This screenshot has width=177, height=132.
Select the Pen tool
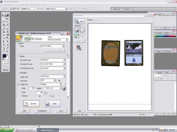pyautogui.click(x=4, y=45)
